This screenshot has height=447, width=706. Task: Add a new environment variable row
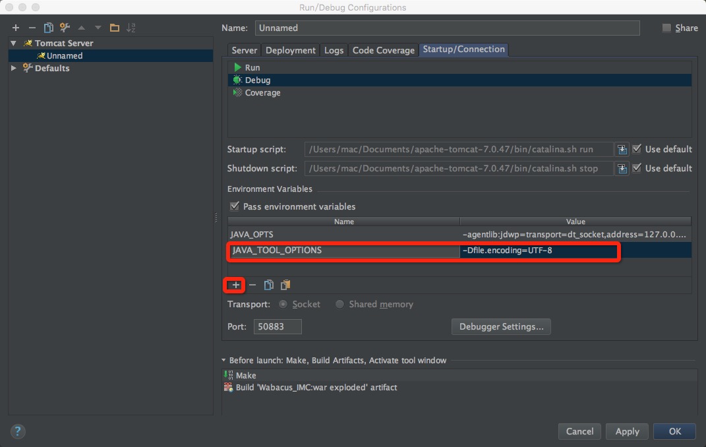point(236,285)
